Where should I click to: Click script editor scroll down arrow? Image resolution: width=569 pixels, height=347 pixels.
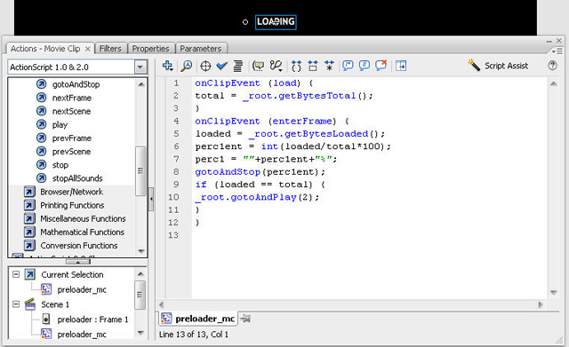point(553,292)
